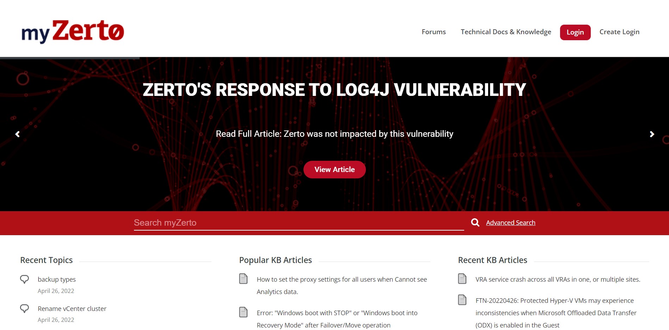
Task: Open Windows boot with STOP error article
Action: point(337,319)
